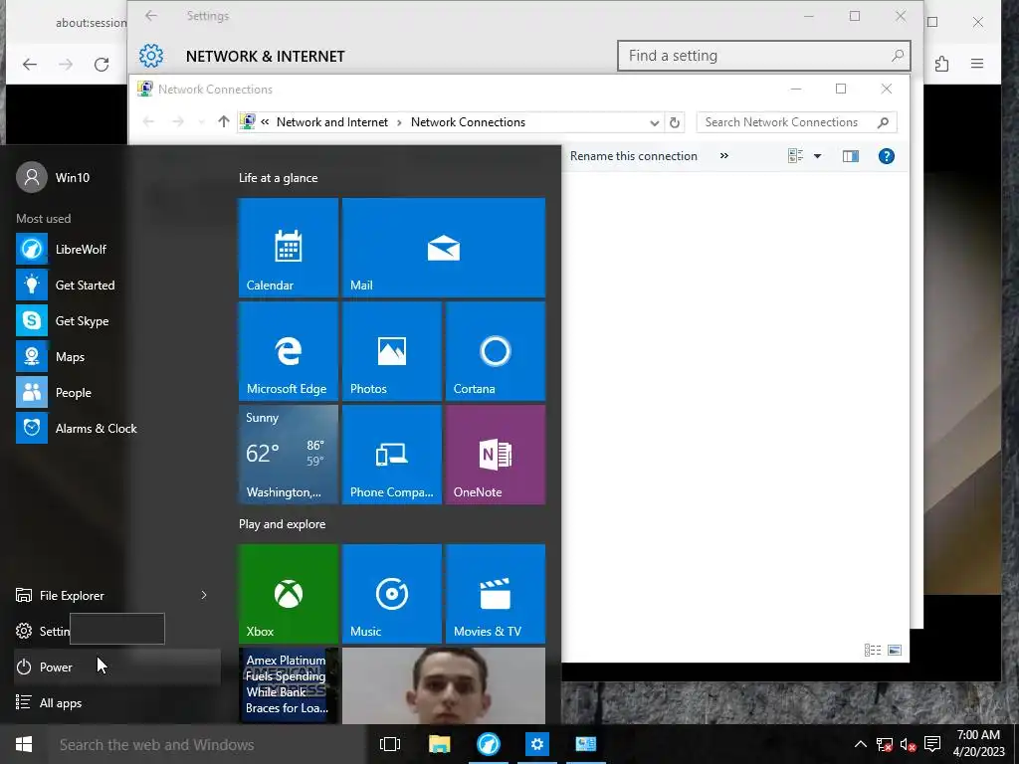Expand address breadcrumb previous locations chevron
This screenshot has width=1019, height=764.
point(265,121)
